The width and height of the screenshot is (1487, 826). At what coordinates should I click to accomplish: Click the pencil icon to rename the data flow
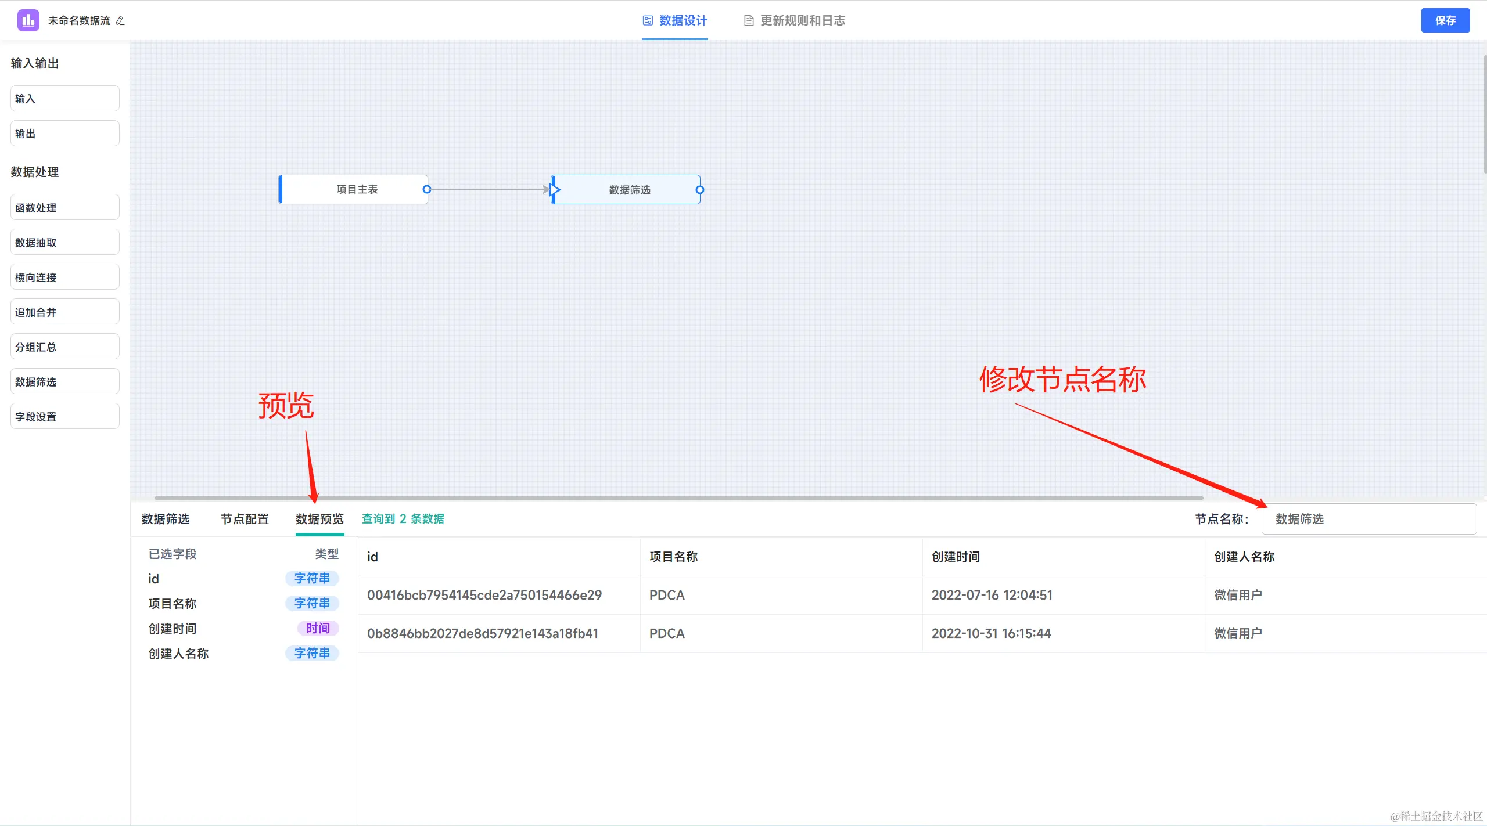pyautogui.click(x=120, y=21)
